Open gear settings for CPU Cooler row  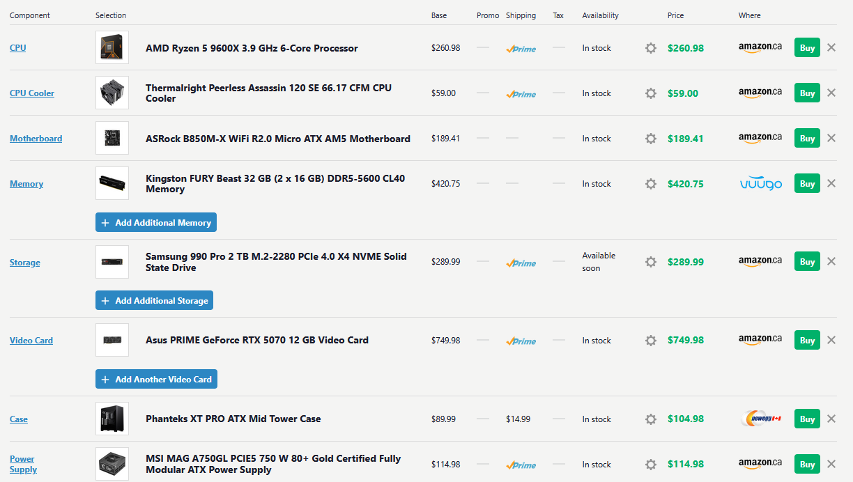tap(651, 93)
